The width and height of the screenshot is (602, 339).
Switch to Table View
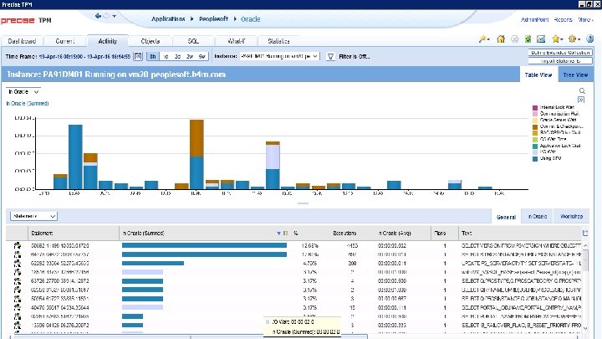point(538,75)
